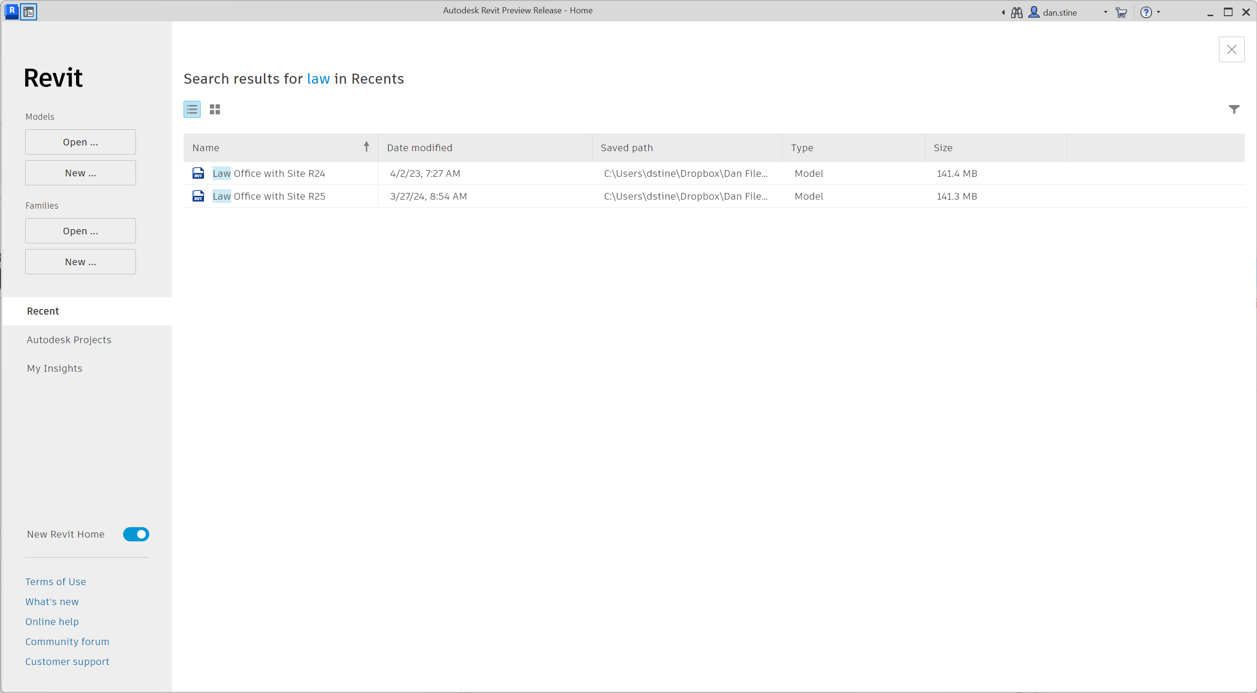Image resolution: width=1257 pixels, height=693 pixels.
Task: Open What's new link
Action: 52,601
